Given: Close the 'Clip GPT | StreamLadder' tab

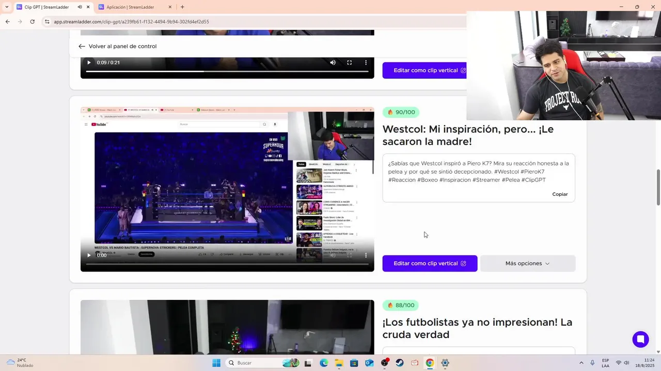Looking at the screenshot, I should pos(88,7).
